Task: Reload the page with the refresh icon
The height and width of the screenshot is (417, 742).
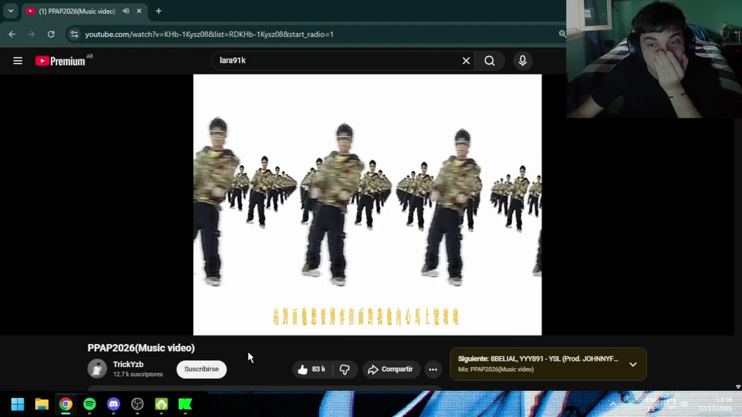Action: [51, 34]
